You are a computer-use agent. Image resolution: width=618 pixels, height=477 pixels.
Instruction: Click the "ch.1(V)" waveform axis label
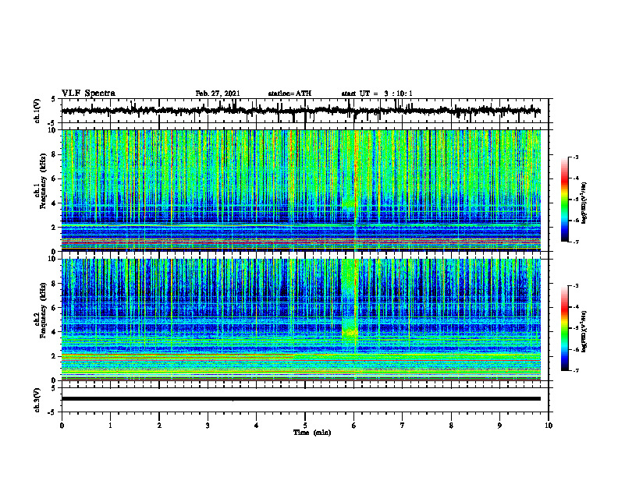(37, 111)
